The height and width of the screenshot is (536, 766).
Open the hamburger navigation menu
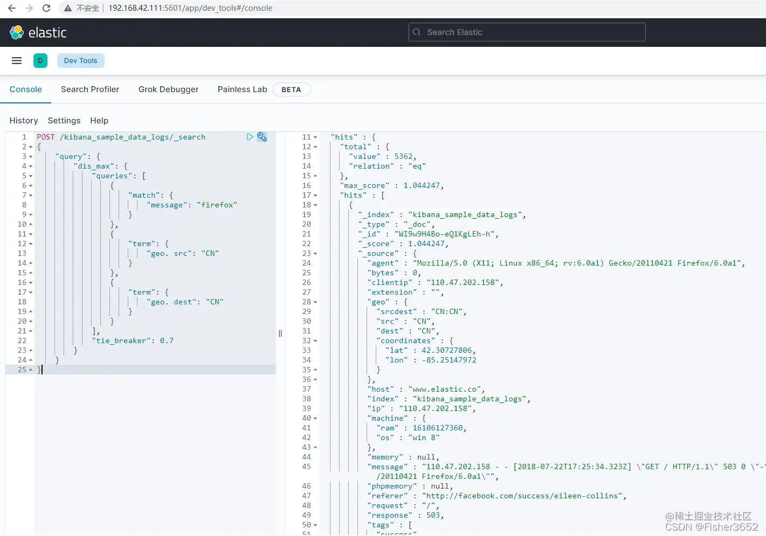tap(17, 61)
